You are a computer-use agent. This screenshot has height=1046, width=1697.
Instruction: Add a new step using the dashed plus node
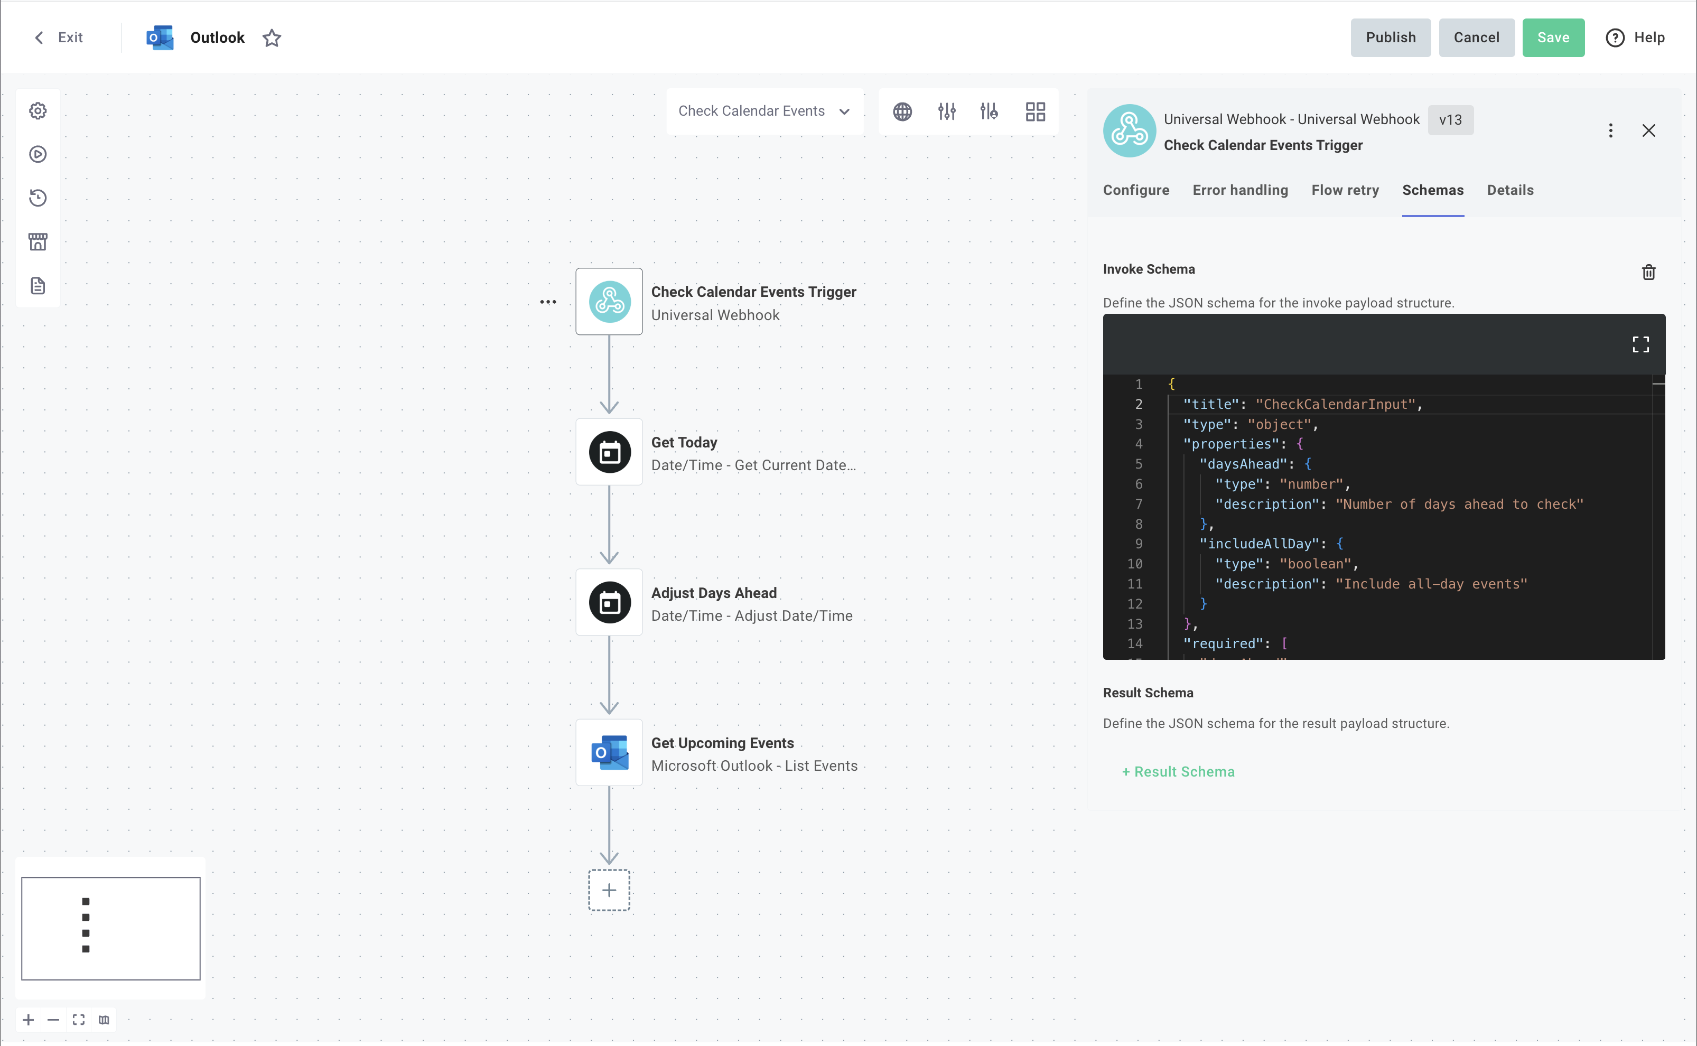(x=608, y=890)
